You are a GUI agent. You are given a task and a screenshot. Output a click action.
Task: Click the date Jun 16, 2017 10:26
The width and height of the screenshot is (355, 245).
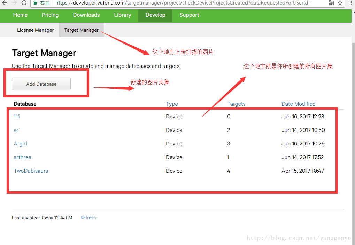tap(303, 144)
